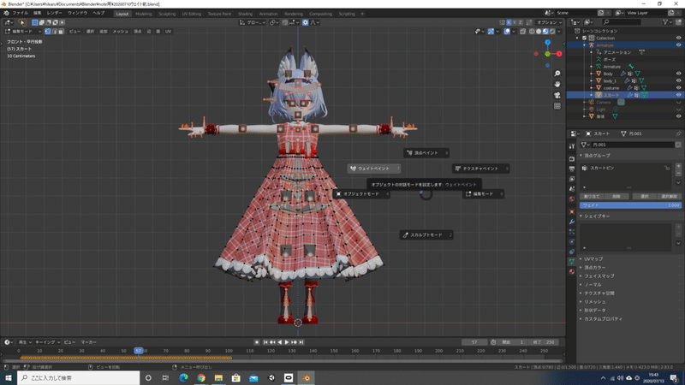685x385 pixels.
Task: Select Weight Paint in the pie menu
Action: click(x=374, y=169)
